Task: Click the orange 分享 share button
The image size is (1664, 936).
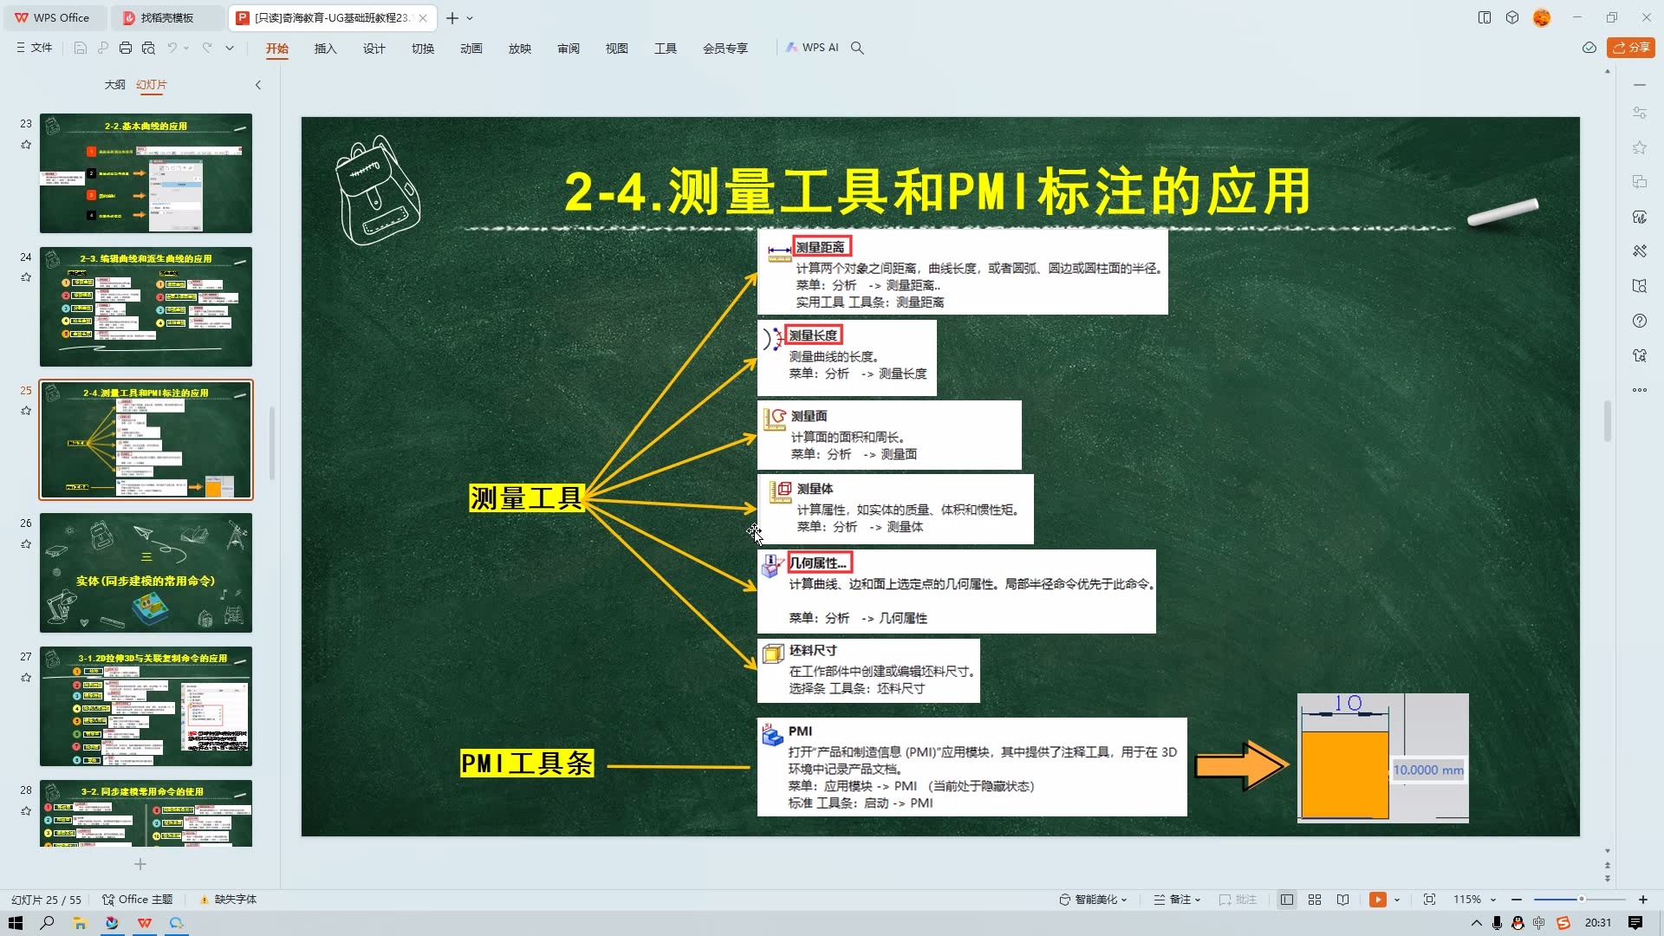Action: click(1632, 48)
